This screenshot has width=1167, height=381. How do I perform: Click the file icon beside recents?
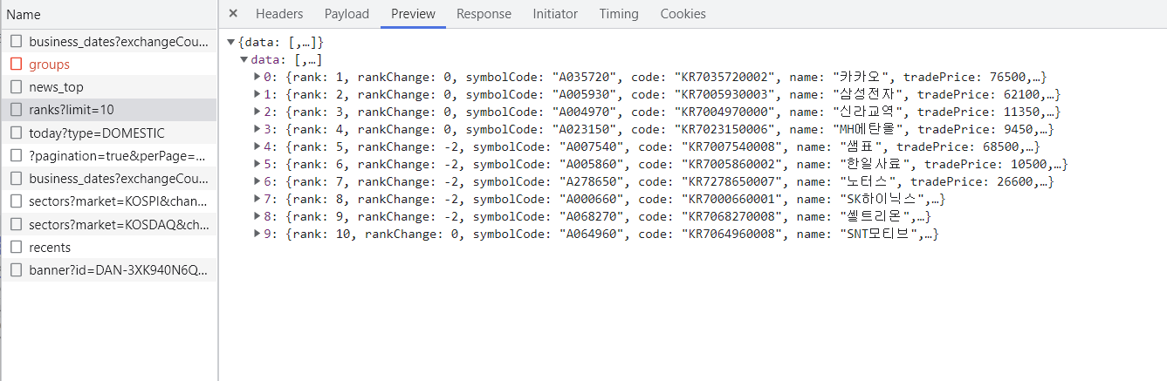click(x=16, y=247)
